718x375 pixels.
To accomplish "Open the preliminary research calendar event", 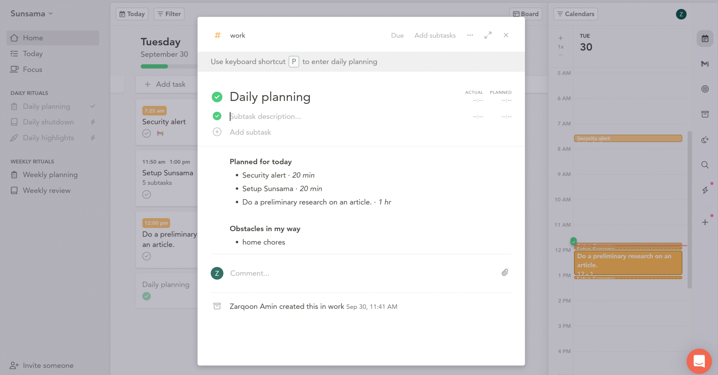I will click(628, 262).
